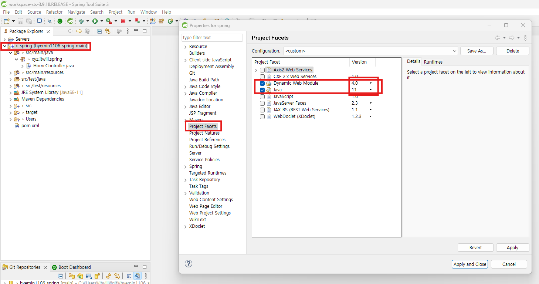Screen dimensions: 539x284
Task: Toggle hierarchical branch layout in Git Repositories
Action: (x=129, y=276)
